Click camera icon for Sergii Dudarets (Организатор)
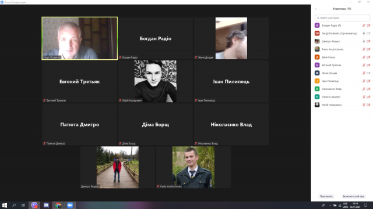Image resolution: width=373 pixels, height=209 pixels. 368,34
